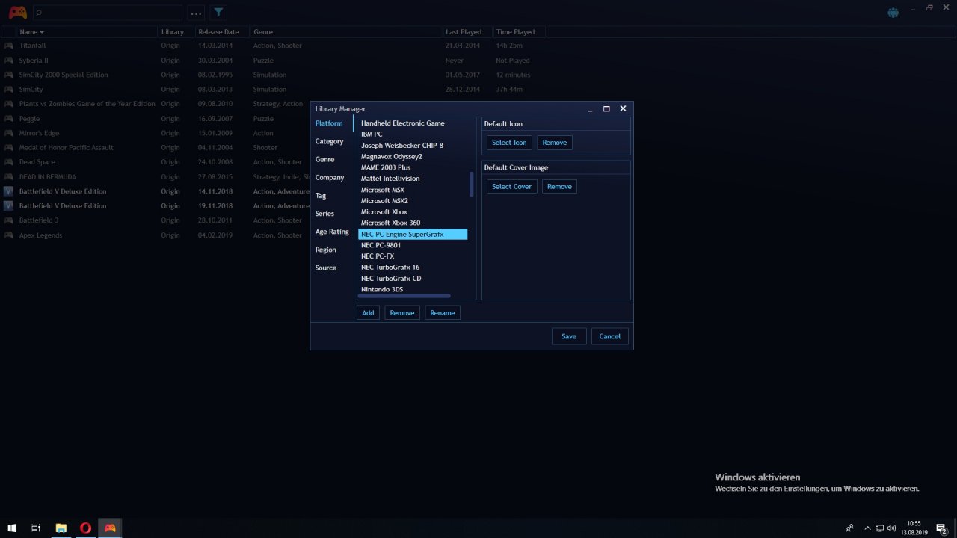Image resolution: width=957 pixels, height=538 pixels.
Task: Open the clock showing 10:55
Action: coord(914,528)
